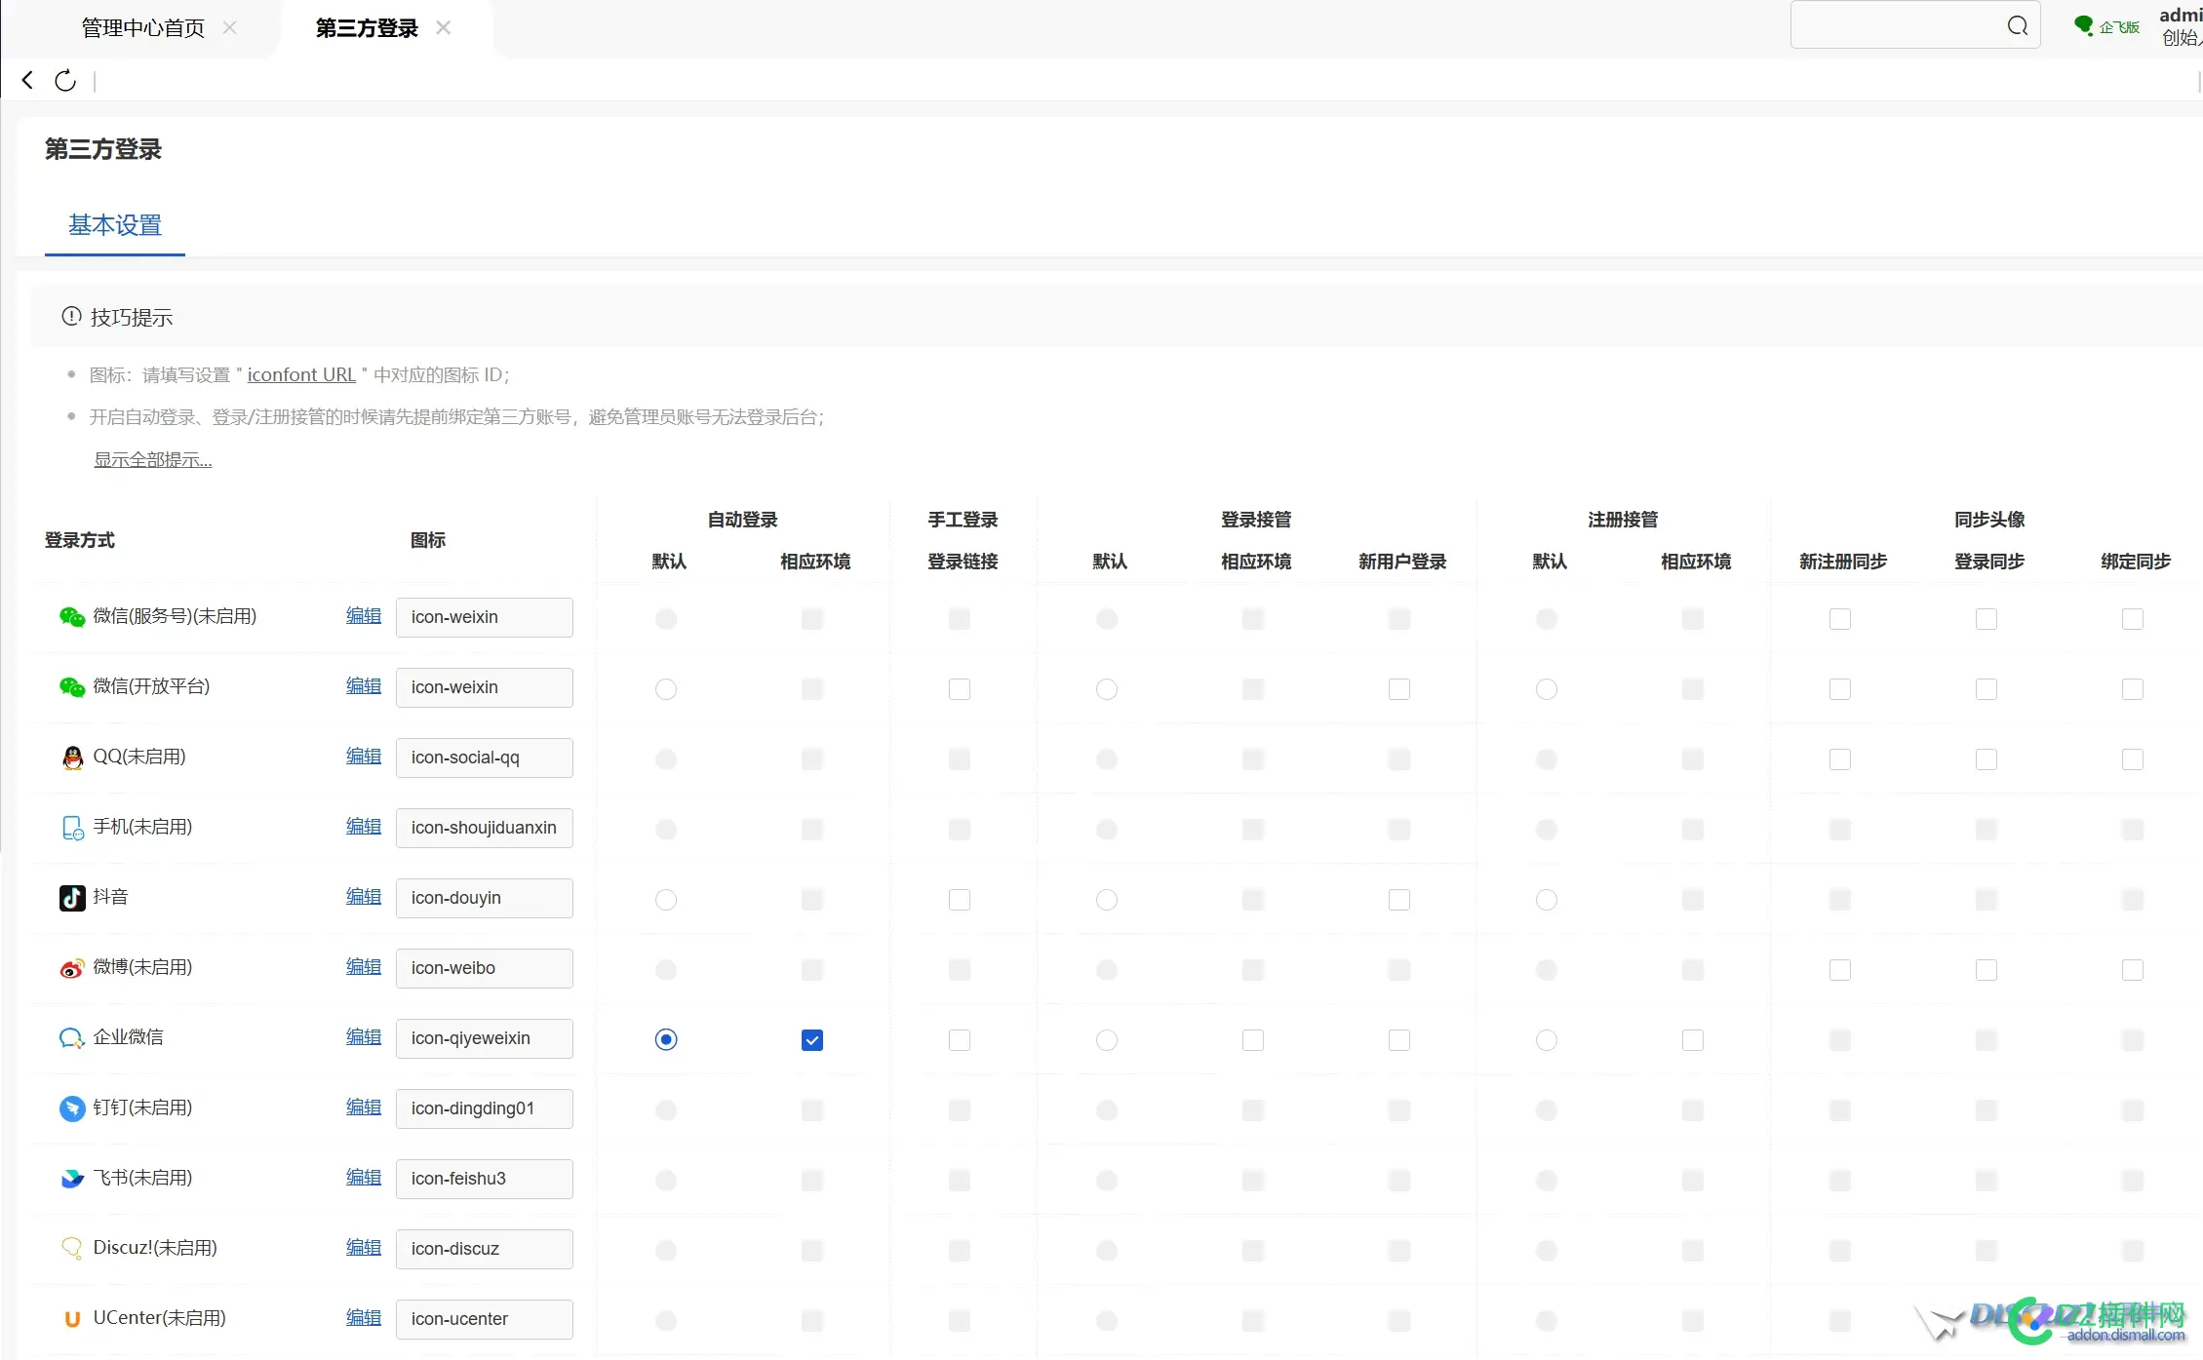
Task: Click the UCenter login icon
Action: pyautogui.click(x=71, y=1318)
